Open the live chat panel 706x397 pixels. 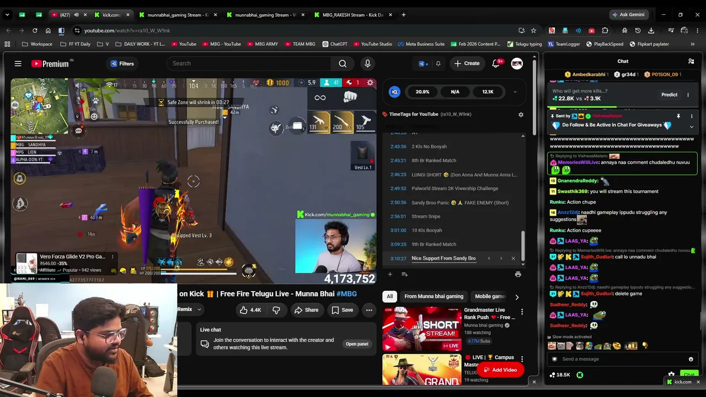pos(357,344)
